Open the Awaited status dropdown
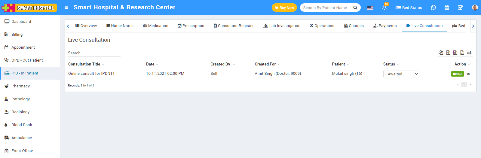The width and height of the screenshot is (481, 158). (x=401, y=74)
